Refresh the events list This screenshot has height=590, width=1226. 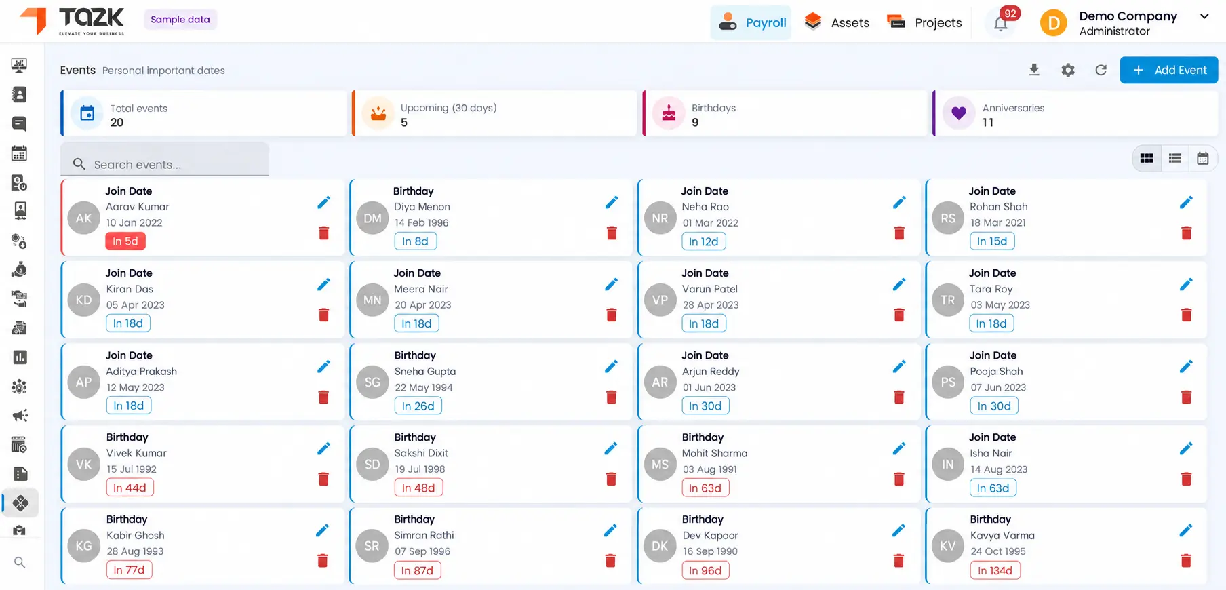1101,70
